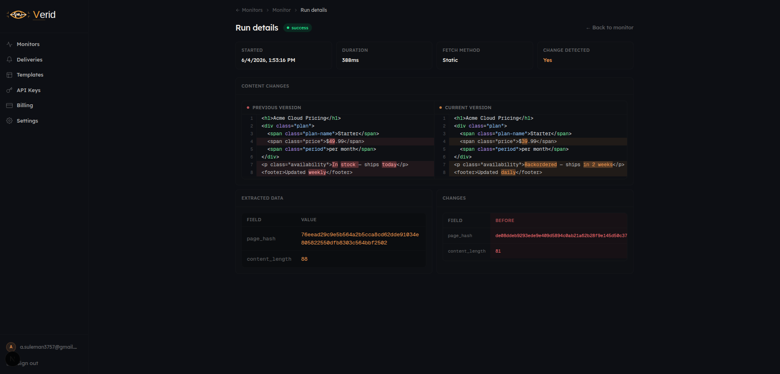
Task: Click the Run details breadcrumb text
Action: (x=314, y=10)
